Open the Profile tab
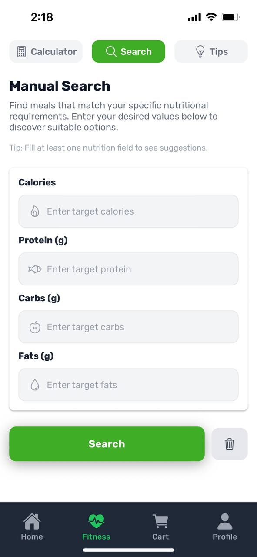 pyautogui.click(x=225, y=527)
